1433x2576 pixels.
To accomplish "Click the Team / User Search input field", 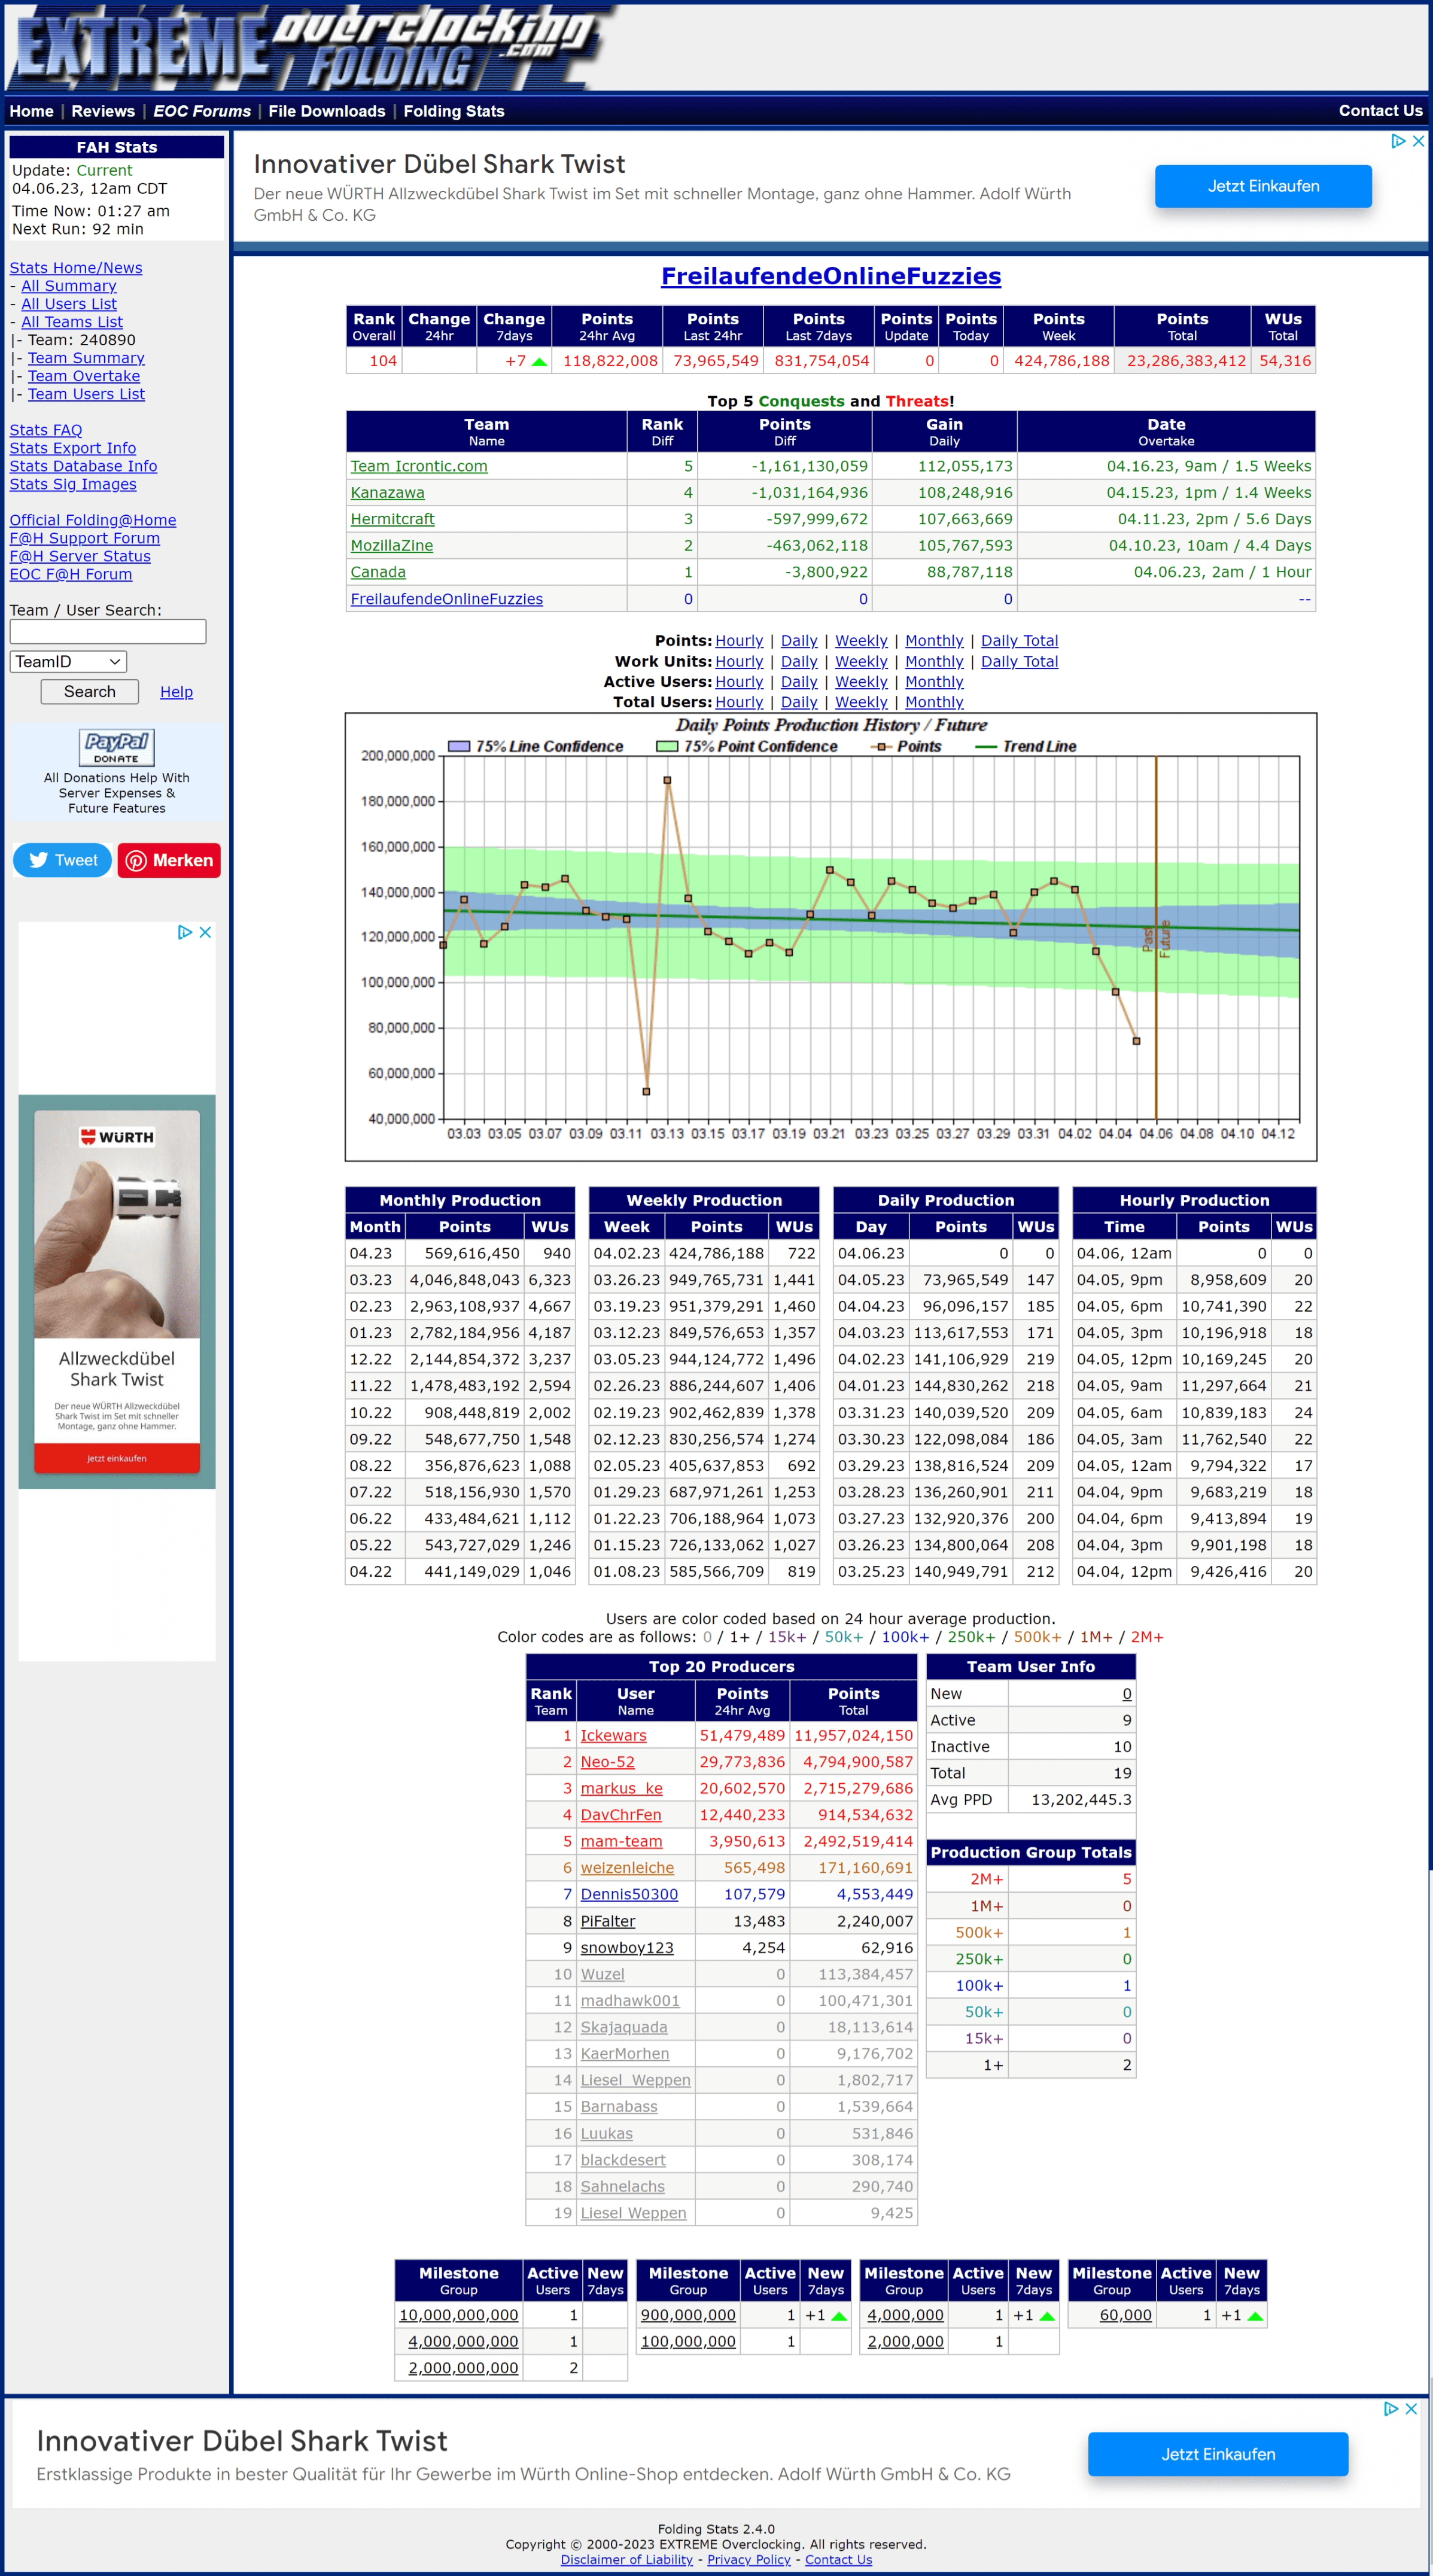I will pos(108,631).
